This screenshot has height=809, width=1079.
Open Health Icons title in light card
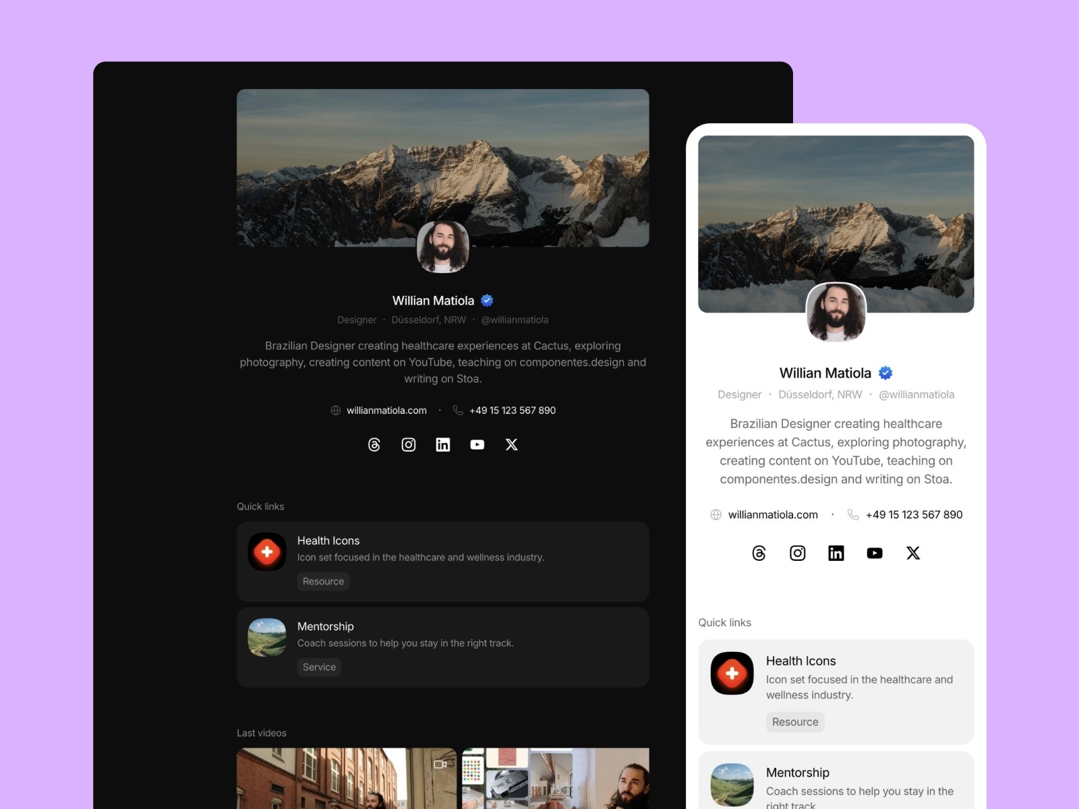[x=801, y=661]
